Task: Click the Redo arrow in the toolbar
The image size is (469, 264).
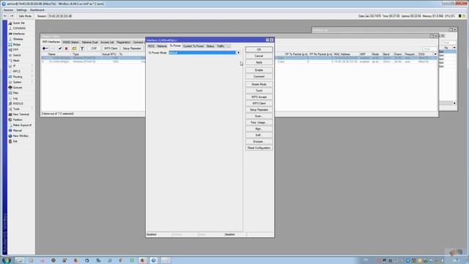Action: point(12,16)
